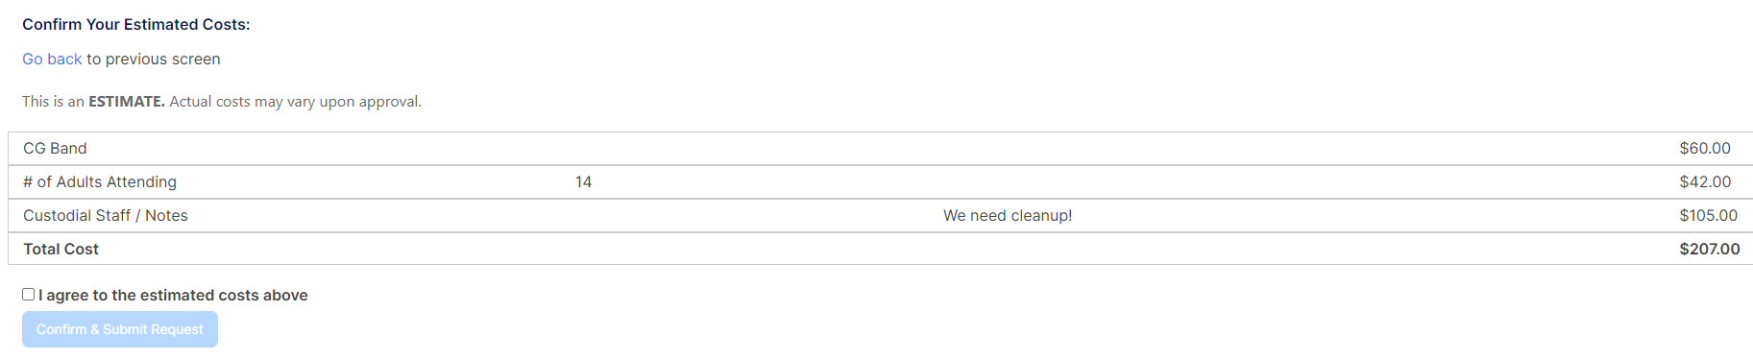Click the 'We need cleanup!' note
Screen dimensions: 1753x360
click(1008, 215)
